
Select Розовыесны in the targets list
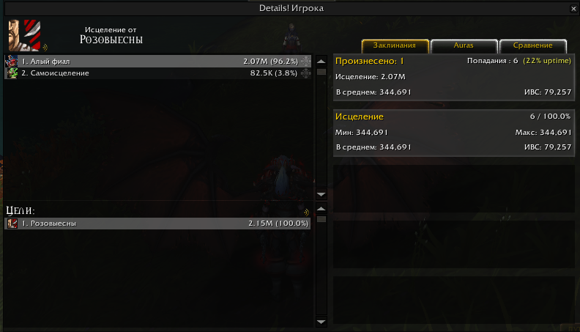tap(157, 224)
